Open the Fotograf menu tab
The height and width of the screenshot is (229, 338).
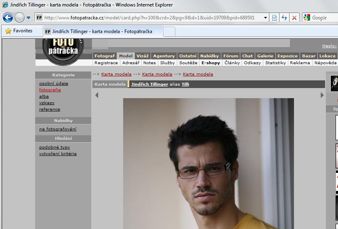pyautogui.click(x=105, y=56)
